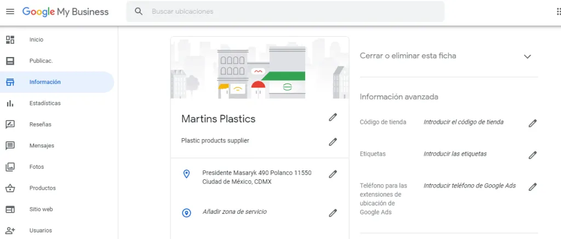Click Añadir zona de servicio text
The height and width of the screenshot is (239, 561).
(x=234, y=212)
